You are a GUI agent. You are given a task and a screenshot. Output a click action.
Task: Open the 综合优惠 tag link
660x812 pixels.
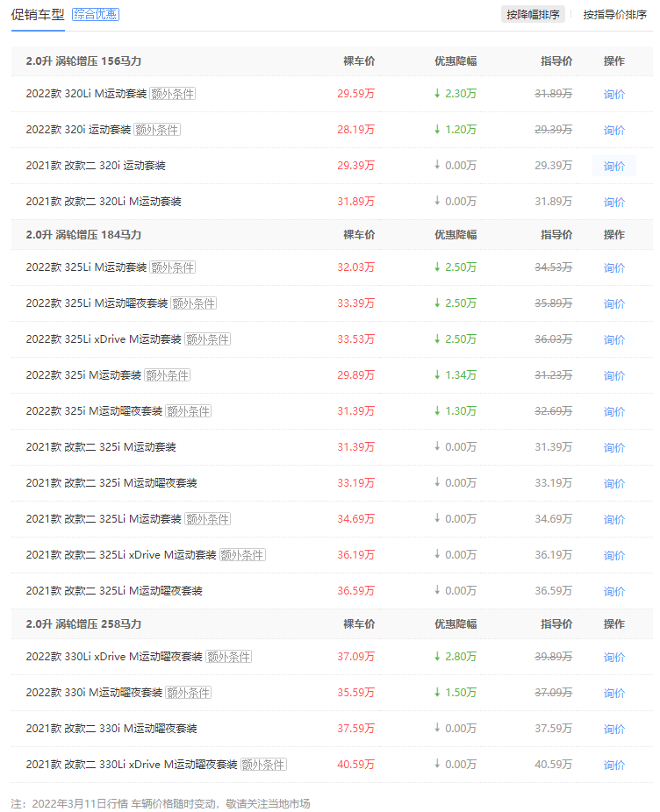point(96,15)
